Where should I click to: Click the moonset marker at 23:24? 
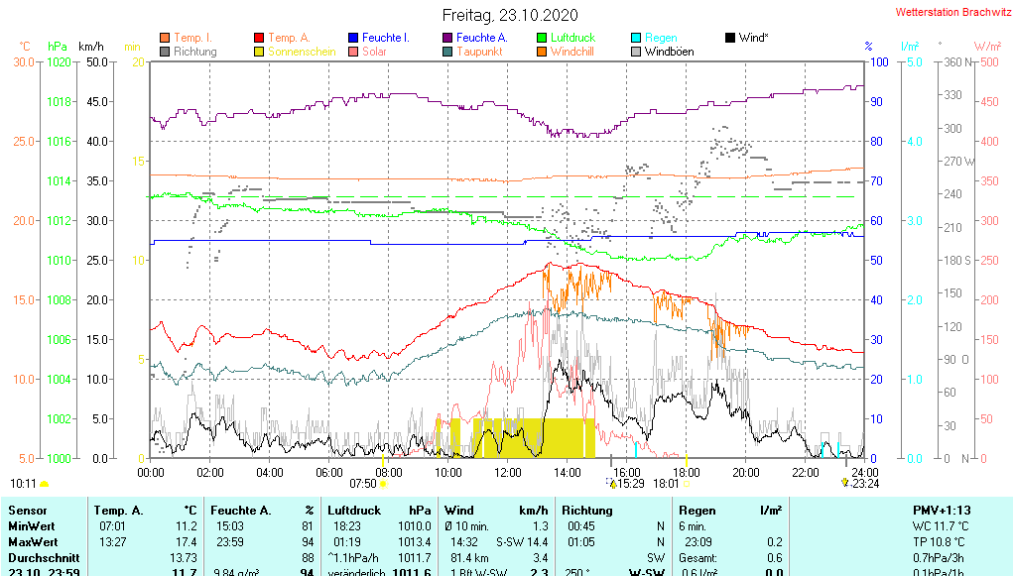844,484
